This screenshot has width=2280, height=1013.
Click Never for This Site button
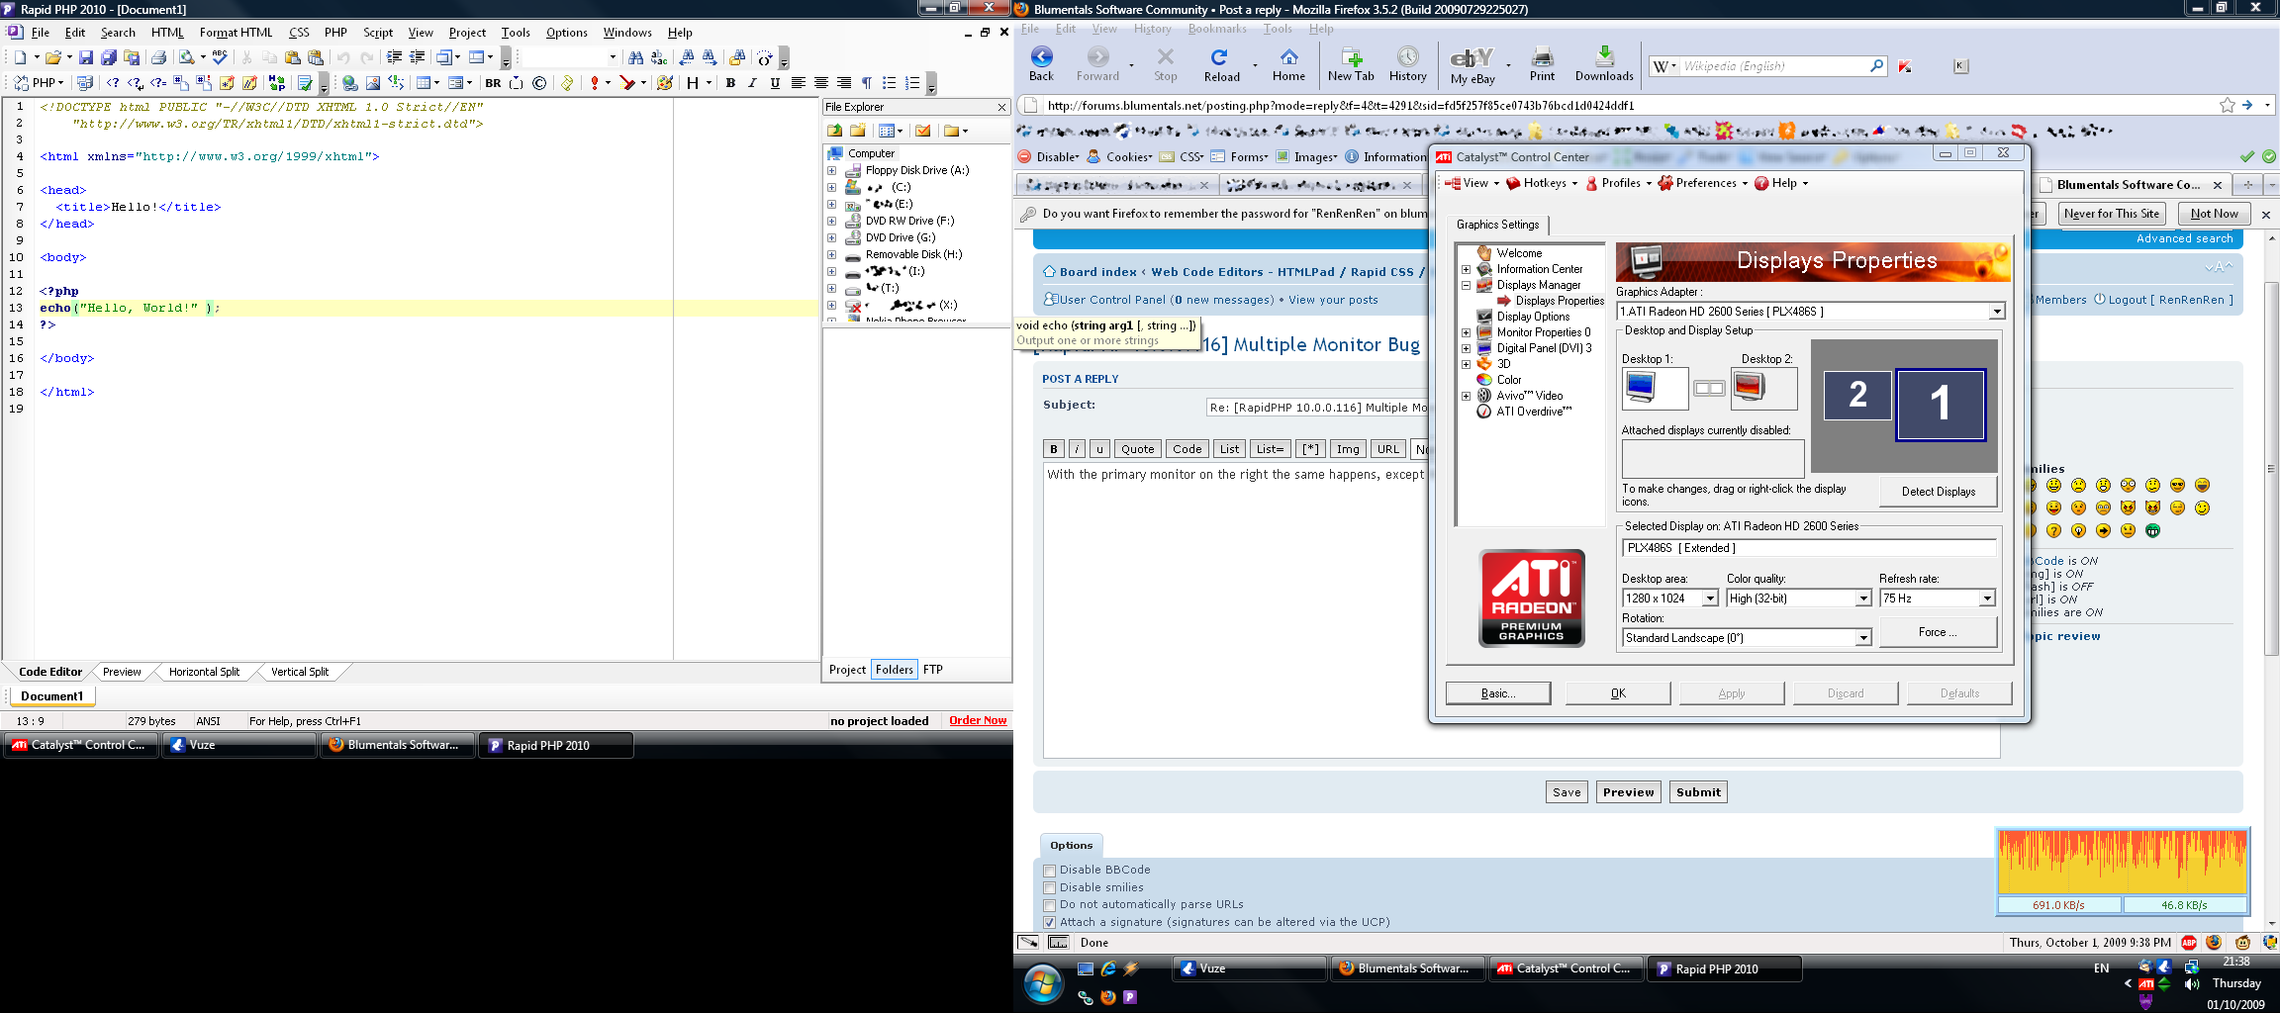pyautogui.click(x=2112, y=214)
